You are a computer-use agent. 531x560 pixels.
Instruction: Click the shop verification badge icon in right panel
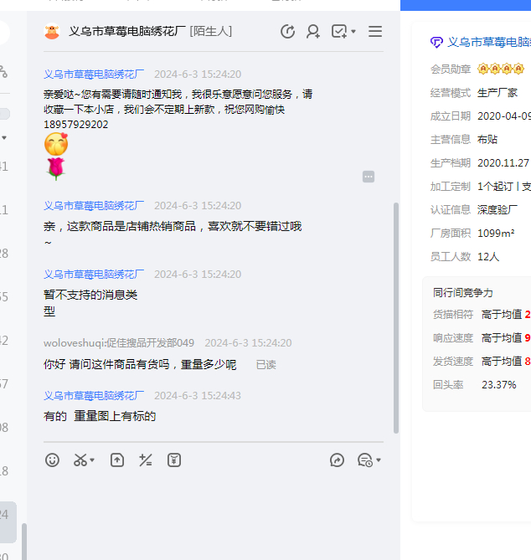click(436, 42)
